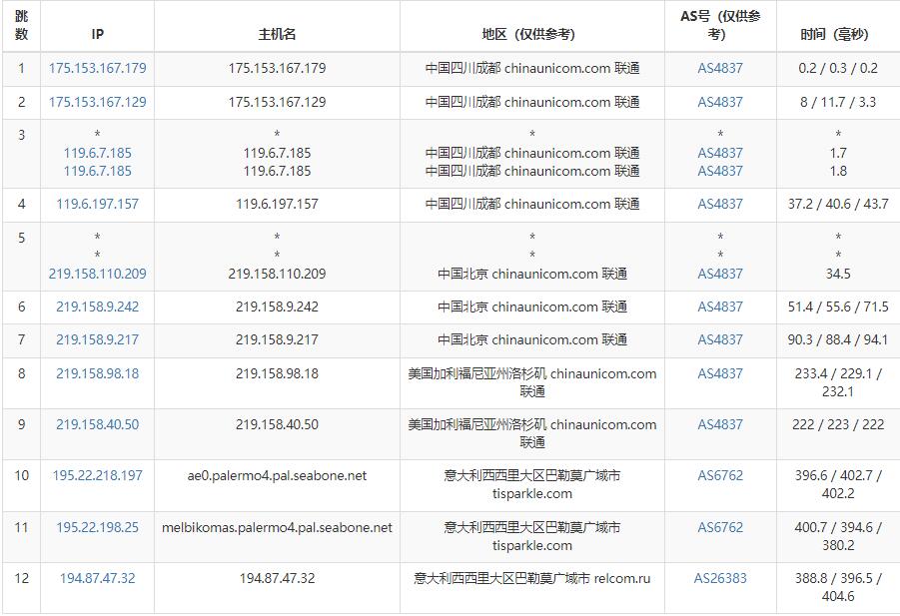Follow the 219.158.110.209 IP link in hop 5

(x=98, y=275)
